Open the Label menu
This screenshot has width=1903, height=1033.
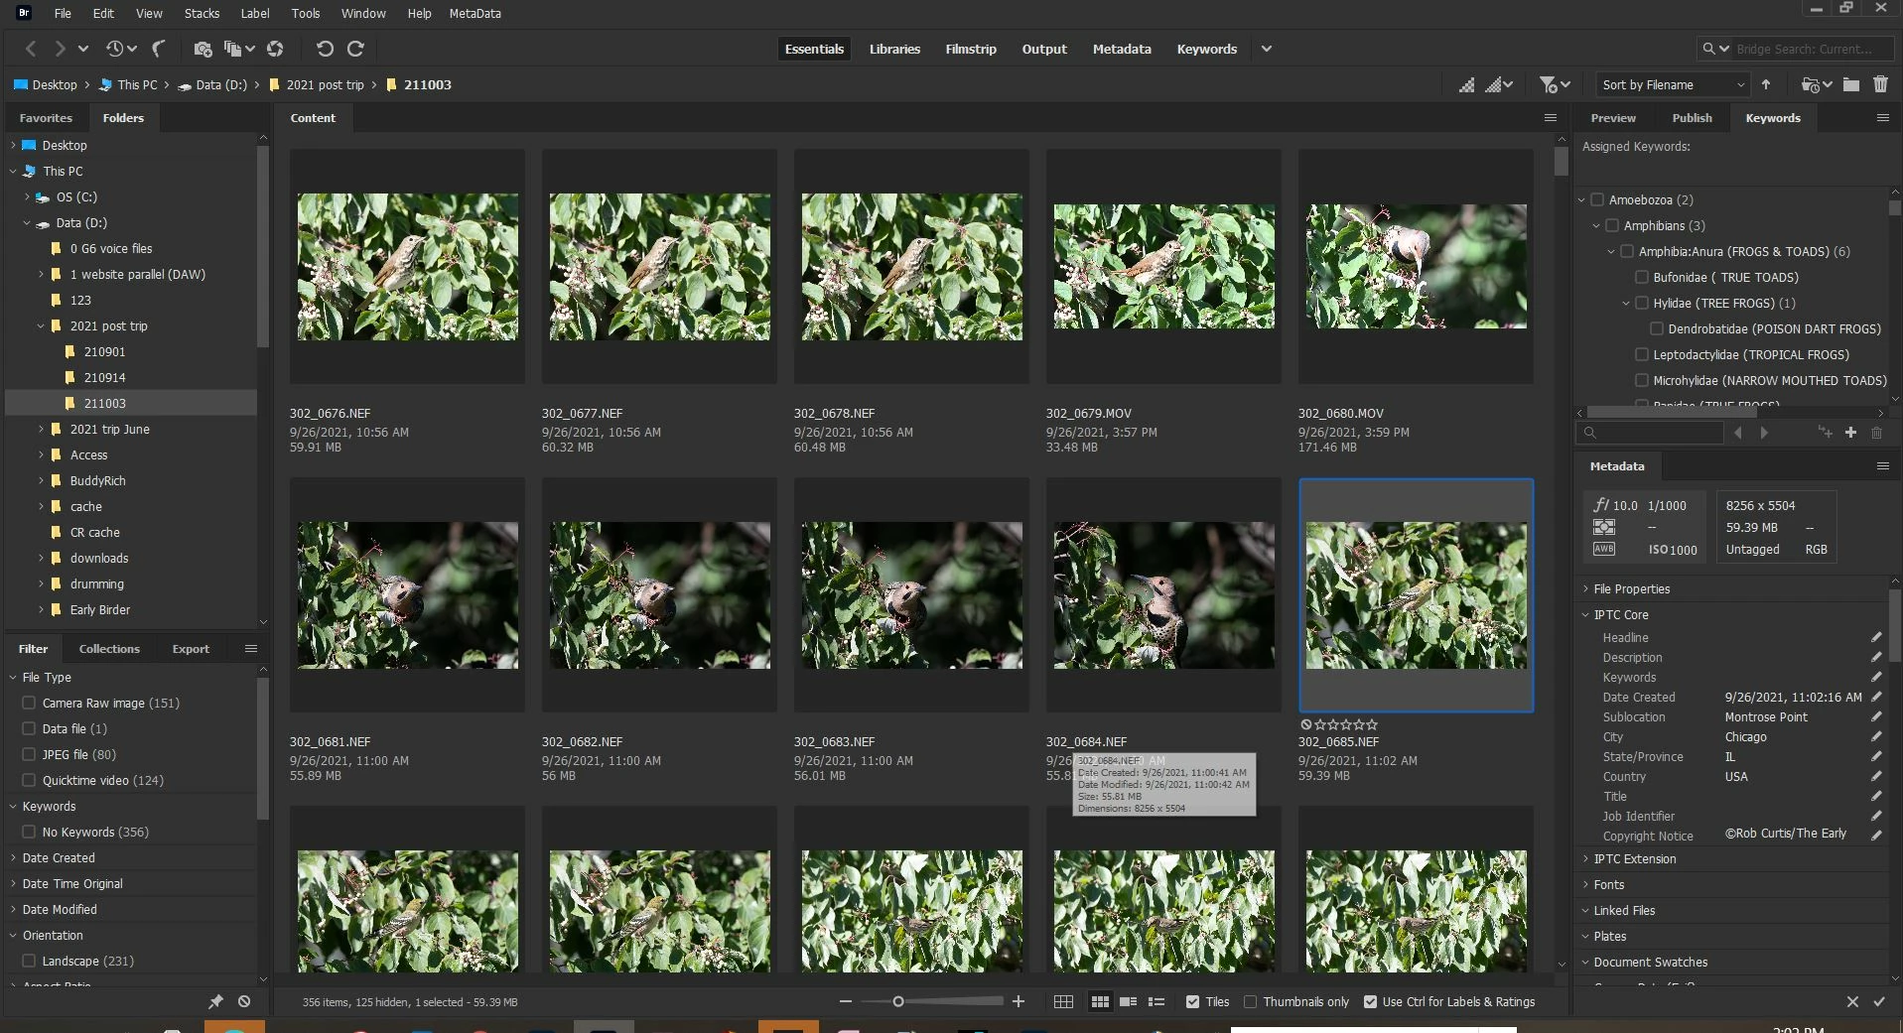[255, 14]
